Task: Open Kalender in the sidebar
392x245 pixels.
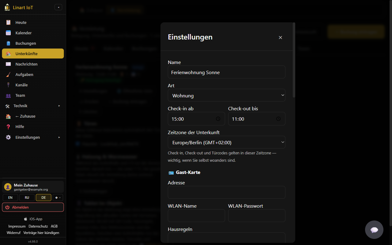Action: (33, 33)
